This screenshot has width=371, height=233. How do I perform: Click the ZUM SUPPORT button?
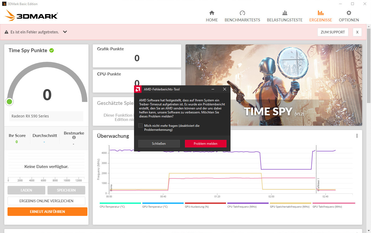point(333,32)
